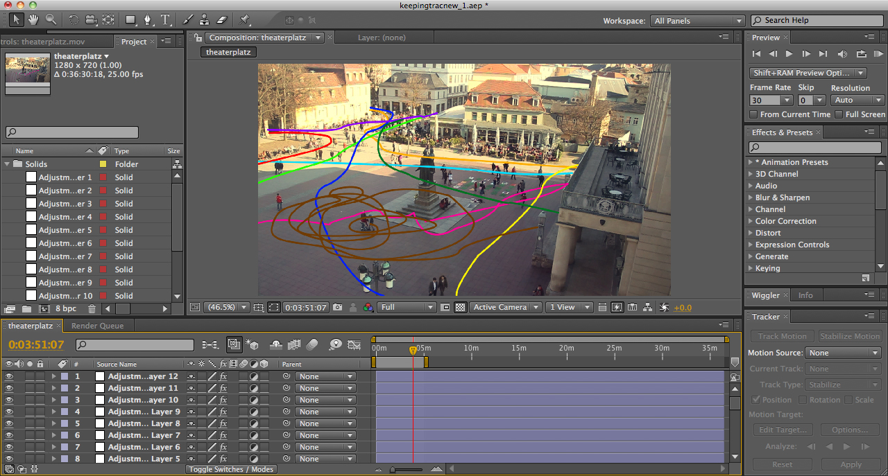
Task: Select the Horizontal Type tool
Action: tap(165, 20)
